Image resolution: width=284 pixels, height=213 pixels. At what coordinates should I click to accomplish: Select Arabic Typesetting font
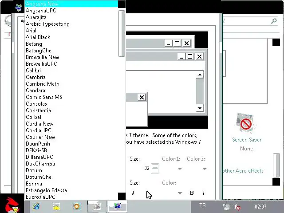71,24
